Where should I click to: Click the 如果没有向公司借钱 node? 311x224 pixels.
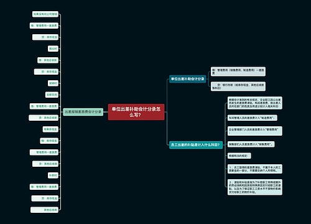point(45,14)
